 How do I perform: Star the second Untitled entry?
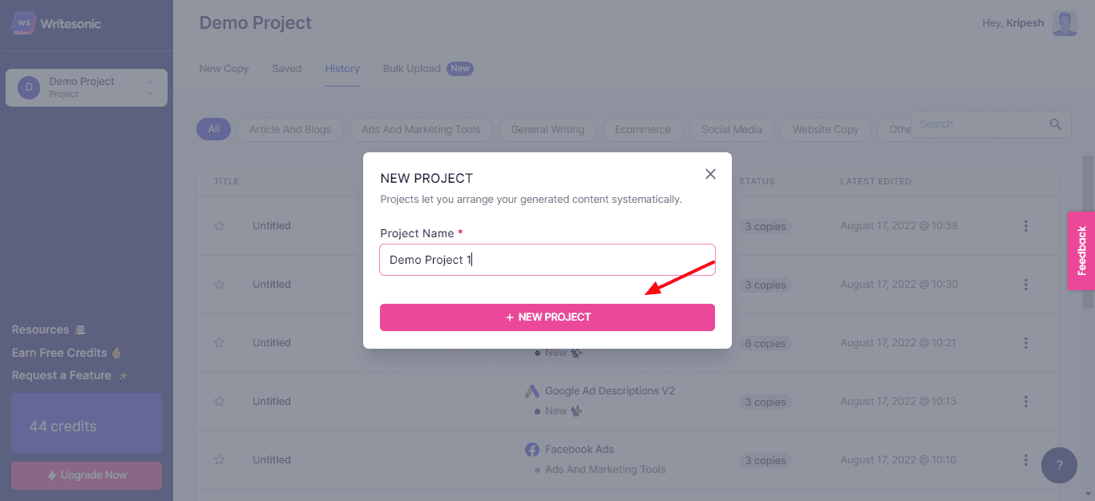click(x=219, y=285)
